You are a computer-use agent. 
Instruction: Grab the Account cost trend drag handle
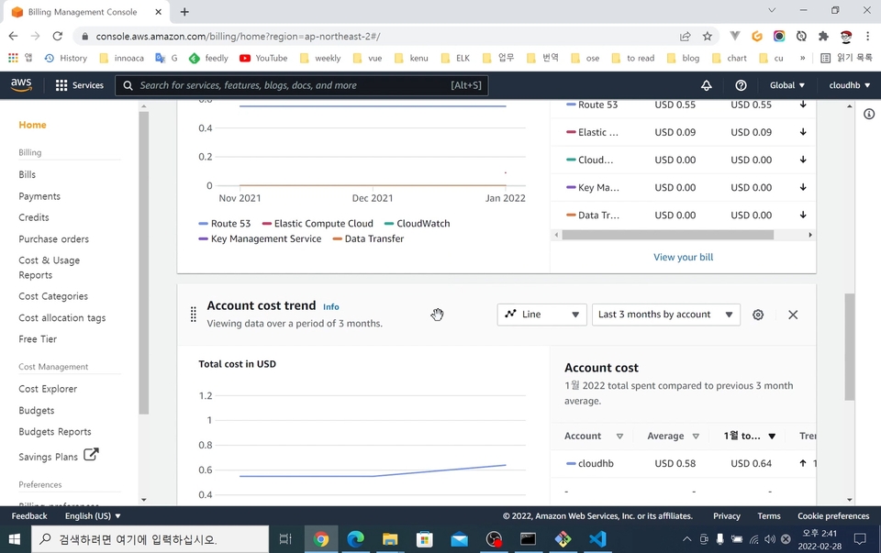pyautogui.click(x=194, y=315)
